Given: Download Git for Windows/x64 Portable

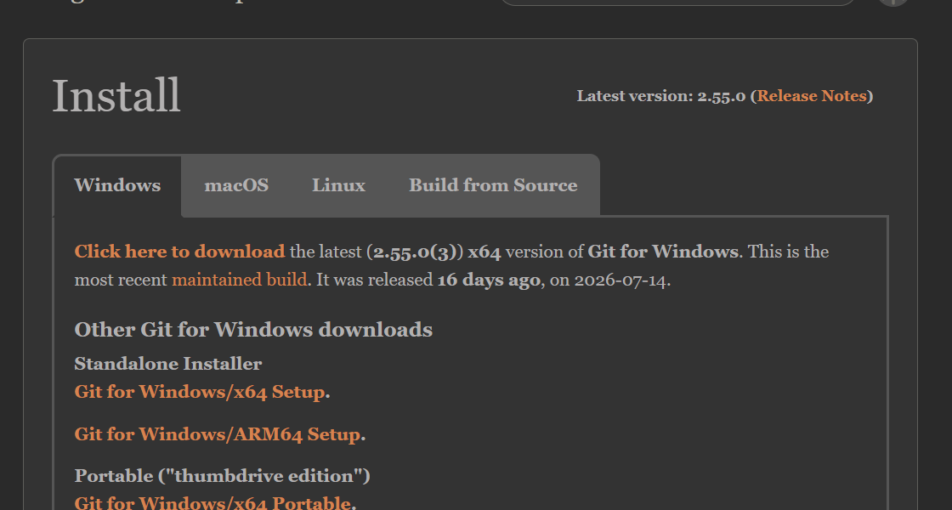Looking at the screenshot, I should (212, 502).
